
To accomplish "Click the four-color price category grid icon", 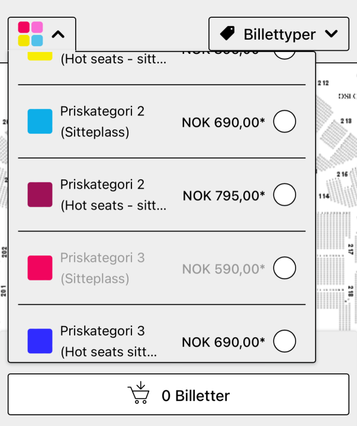I will point(30,34).
